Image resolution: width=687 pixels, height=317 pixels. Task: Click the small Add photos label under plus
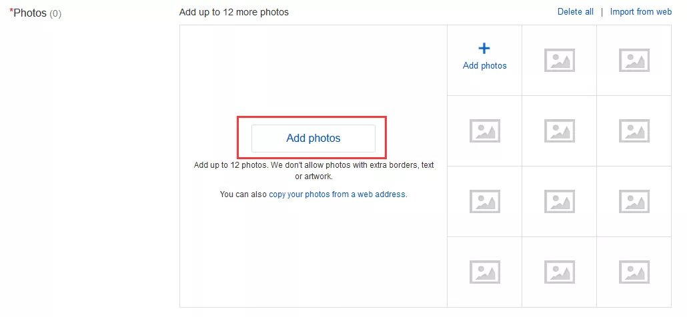(485, 66)
